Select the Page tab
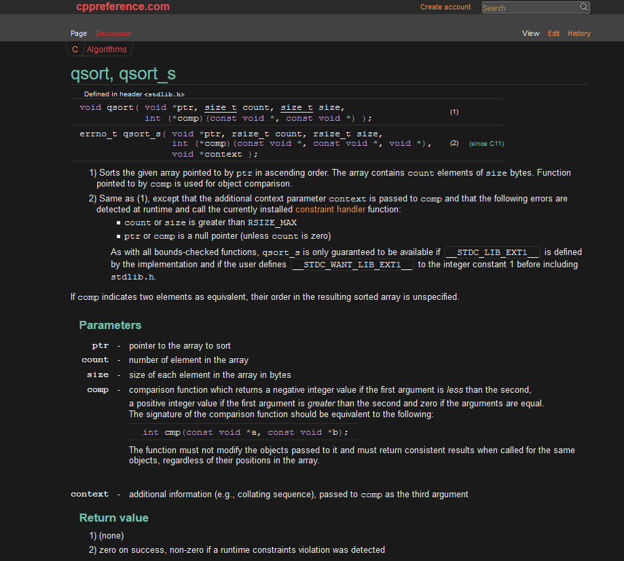Viewport: 624px width, 561px height. point(78,33)
